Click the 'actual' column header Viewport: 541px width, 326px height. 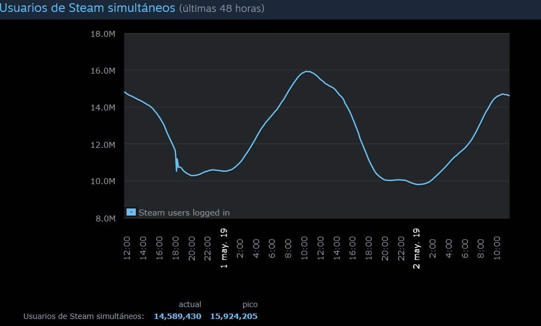190,304
